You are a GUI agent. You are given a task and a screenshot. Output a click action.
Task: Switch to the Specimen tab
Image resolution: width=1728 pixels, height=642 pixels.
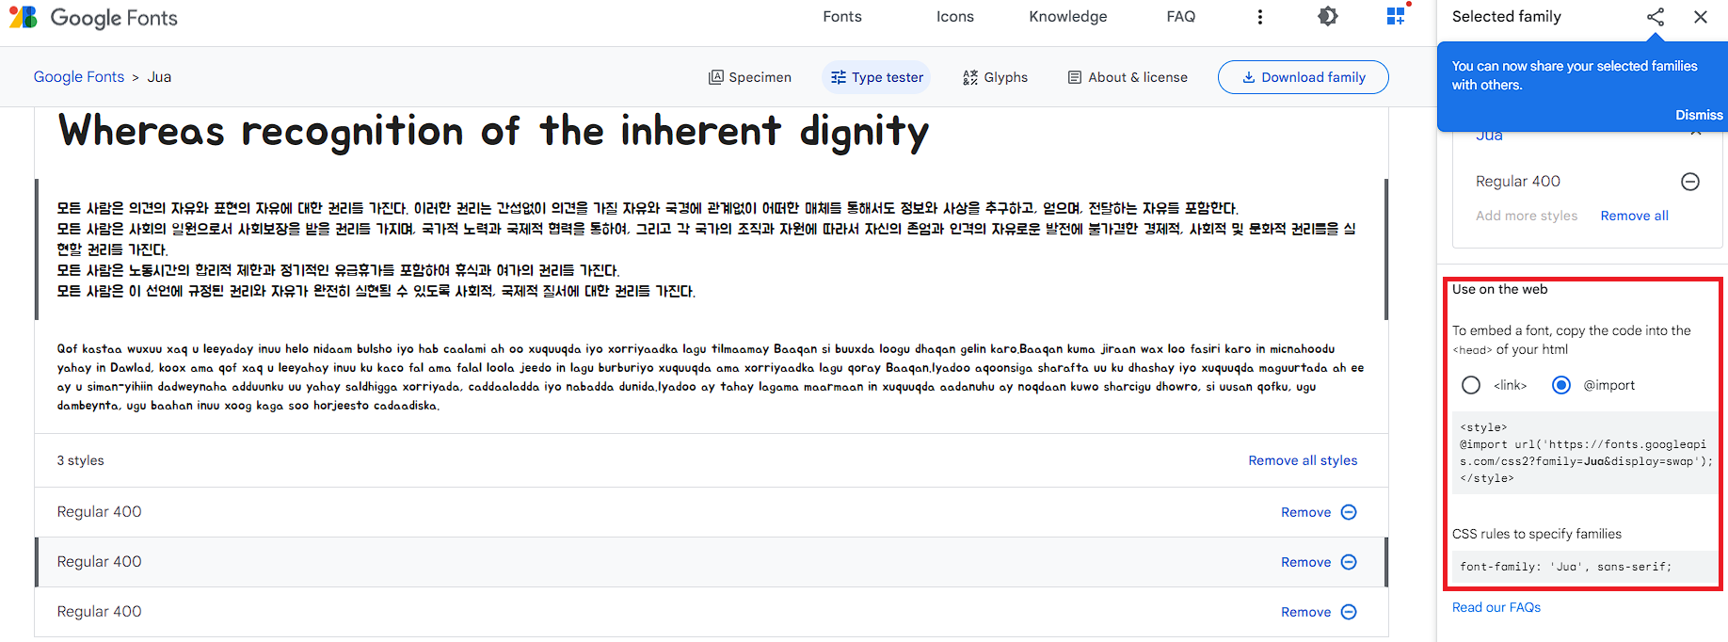pos(749,77)
